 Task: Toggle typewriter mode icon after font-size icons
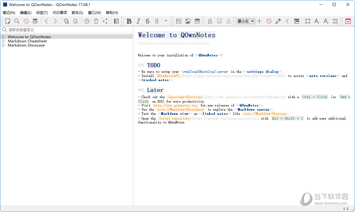[335, 21]
